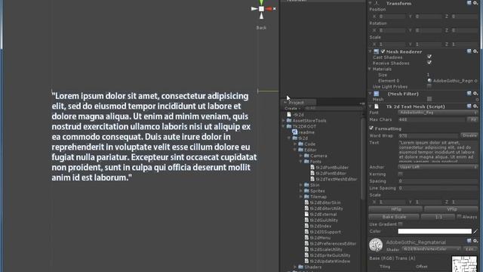Click the VFlip button
The height and width of the screenshot is (272, 483).
tap(451, 209)
